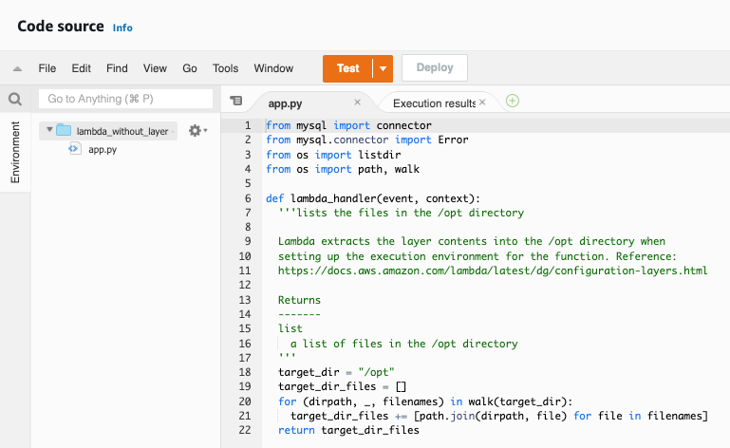Click line number 6 in the gutter

click(x=248, y=198)
